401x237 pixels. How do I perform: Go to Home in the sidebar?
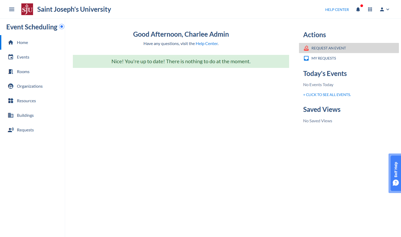[x=33, y=42]
